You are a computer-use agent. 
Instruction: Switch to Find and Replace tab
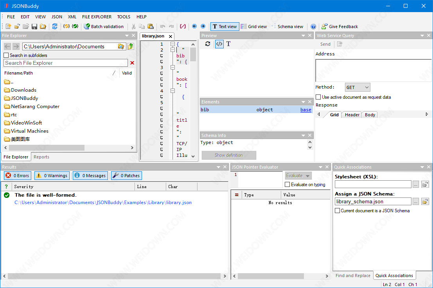tap(353, 276)
